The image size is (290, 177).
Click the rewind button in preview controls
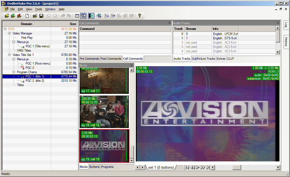click(x=193, y=167)
